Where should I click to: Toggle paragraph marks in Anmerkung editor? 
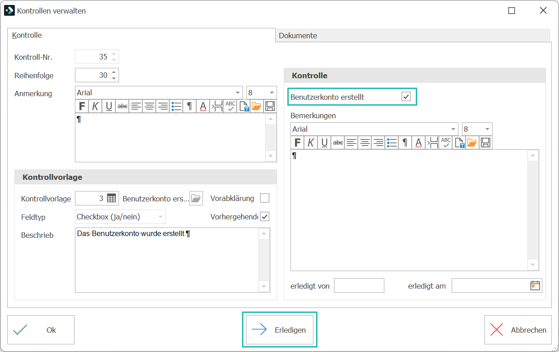click(189, 106)
